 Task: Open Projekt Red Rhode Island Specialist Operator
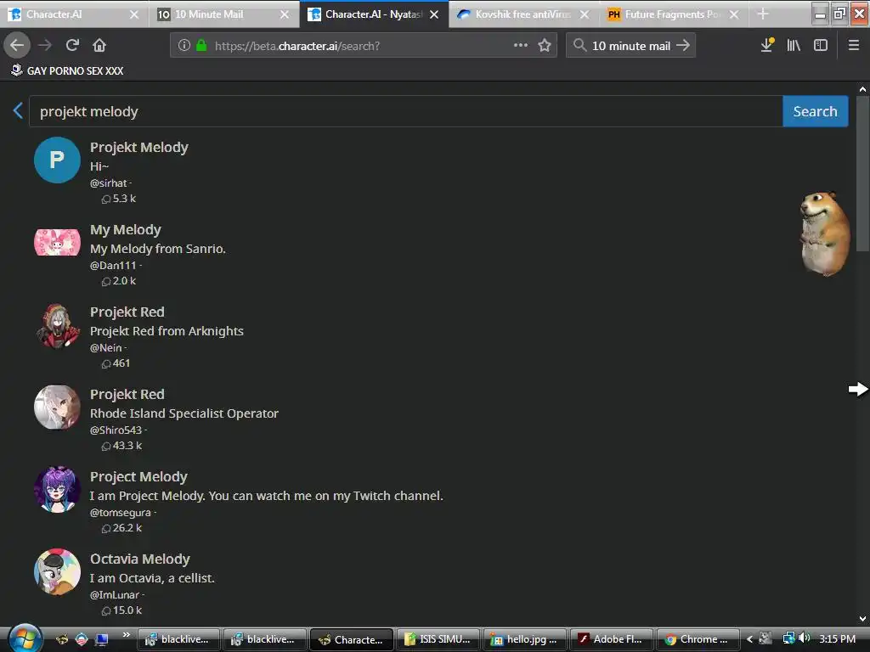pos(127,394)
